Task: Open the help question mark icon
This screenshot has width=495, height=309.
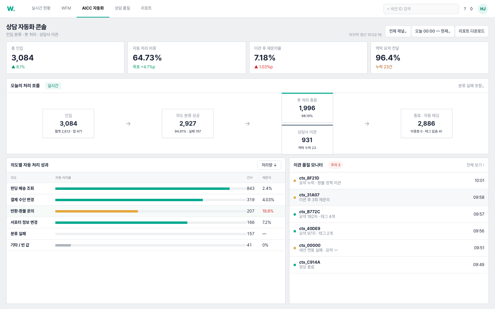Action: click(465, 9)
